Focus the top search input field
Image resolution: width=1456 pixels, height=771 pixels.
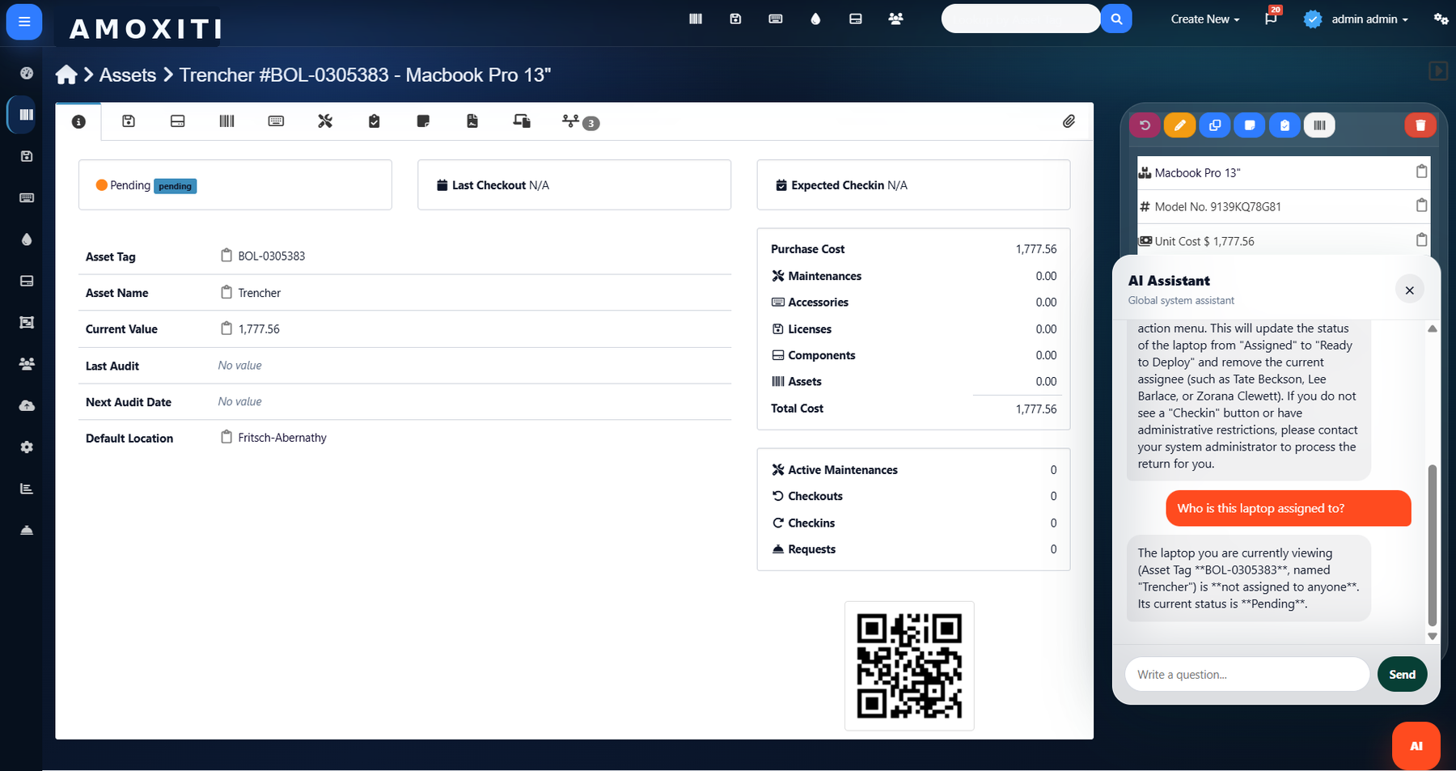(1021, 19)
